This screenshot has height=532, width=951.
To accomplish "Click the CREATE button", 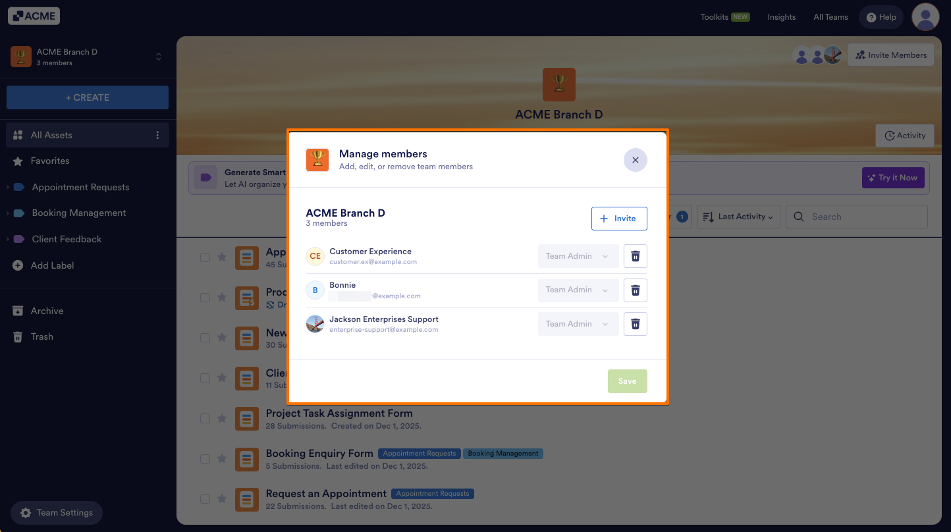I will pos(88,97).
